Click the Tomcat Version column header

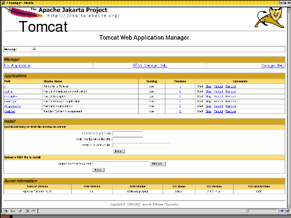point(38,186)
